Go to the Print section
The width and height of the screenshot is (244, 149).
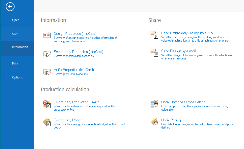(x=15, y=63)
